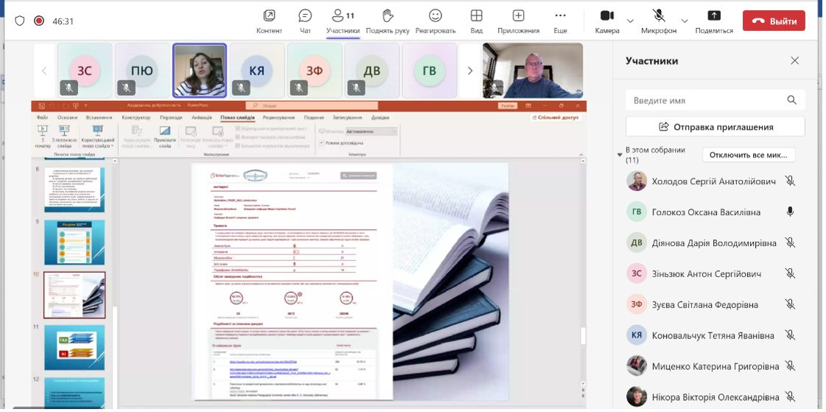Screen dimensions: 826x412
Task: Open the Реагировать reactions menu
Action: pyautogui.click(x=435, y=21)
